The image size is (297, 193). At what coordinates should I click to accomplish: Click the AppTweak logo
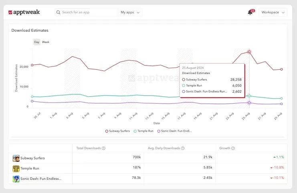(24, 12)
